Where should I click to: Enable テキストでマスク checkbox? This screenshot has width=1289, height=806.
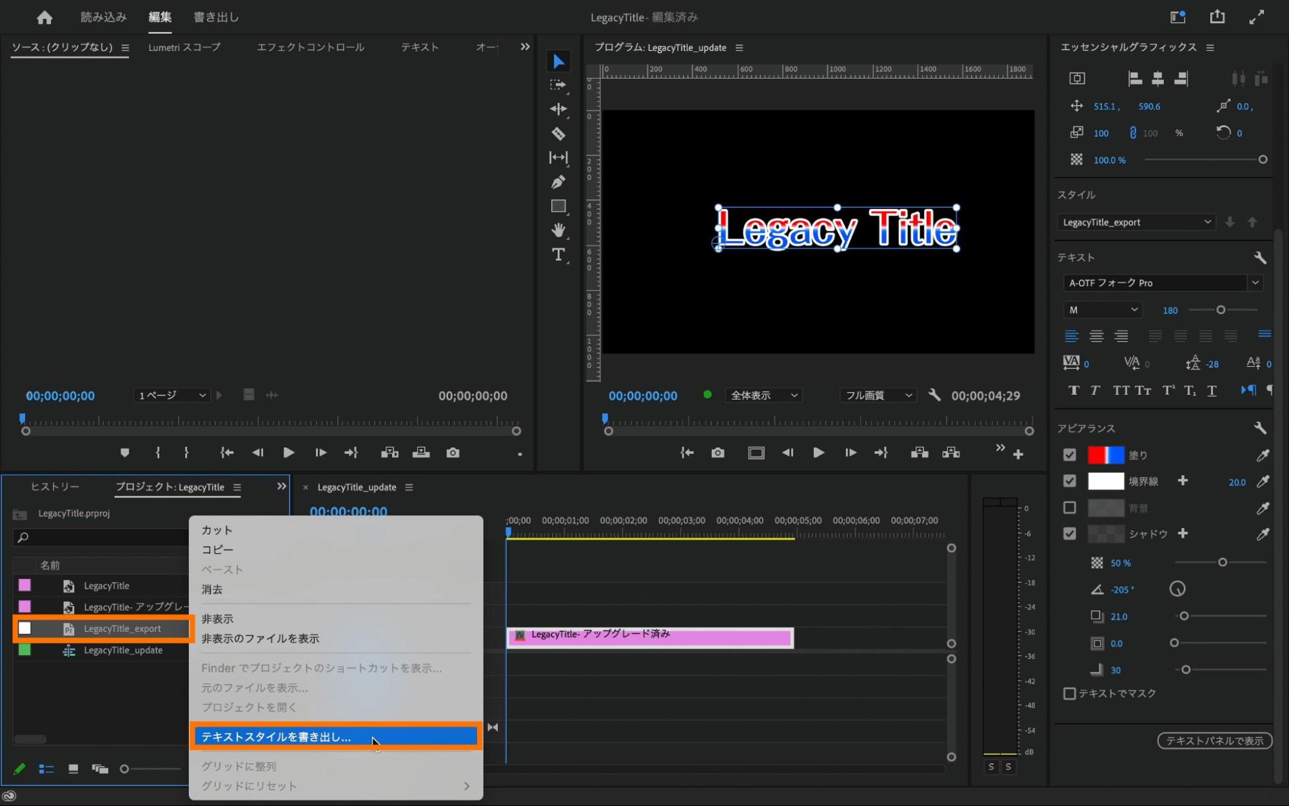click(x=1070, y=693)
